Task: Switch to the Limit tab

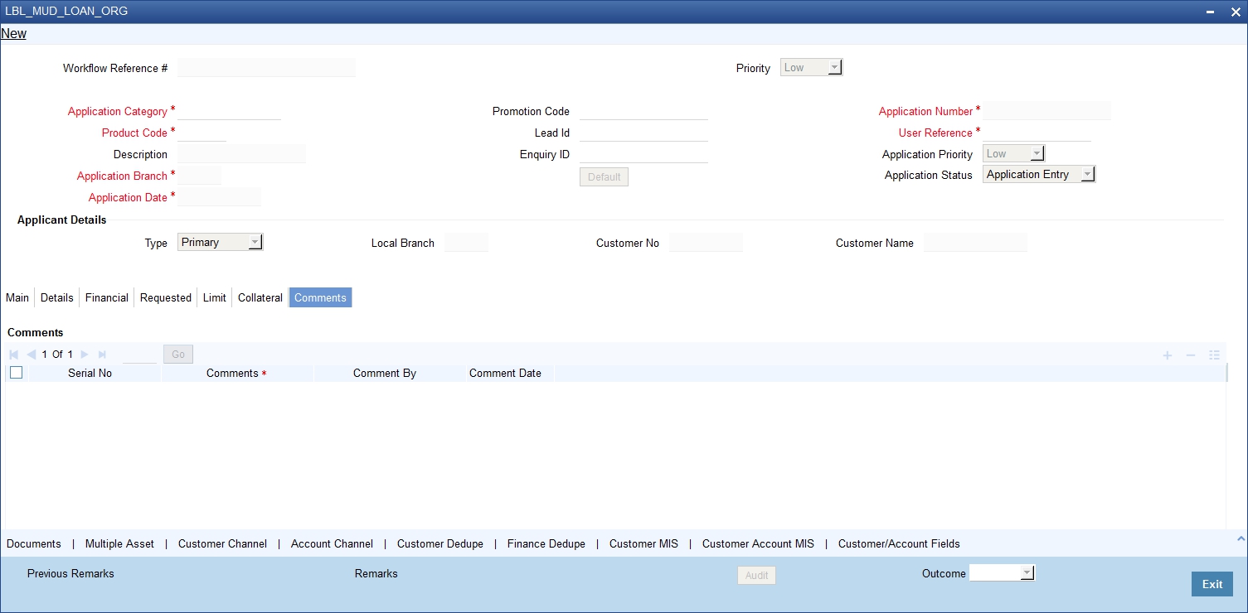Action: tap(215, 298)
